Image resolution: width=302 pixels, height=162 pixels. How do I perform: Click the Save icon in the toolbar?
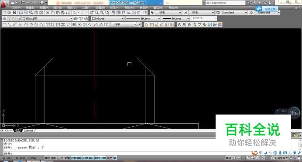[14, 13]
